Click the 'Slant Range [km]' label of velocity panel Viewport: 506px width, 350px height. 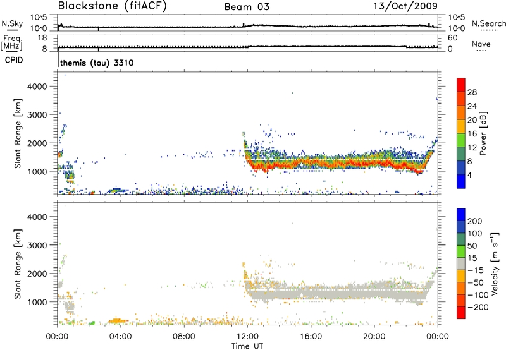tap(18, 264)
